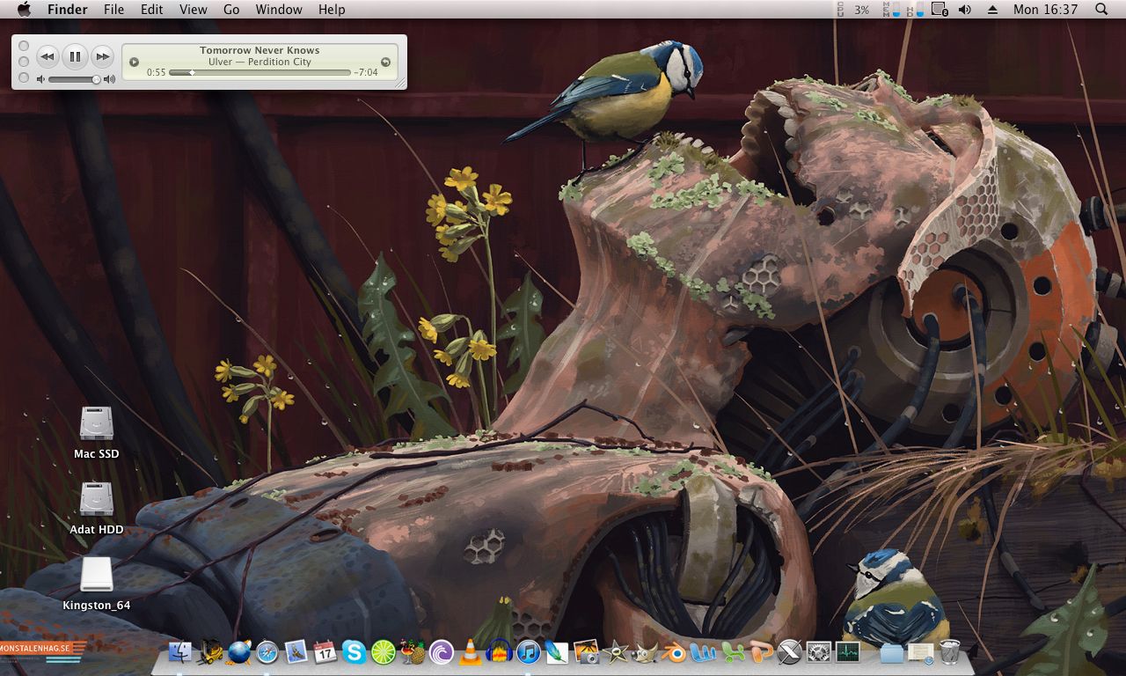Open LimeWire lime icon in dock
The height and width of the screenshot is (676, 1126).
click(x=384, y=652)
